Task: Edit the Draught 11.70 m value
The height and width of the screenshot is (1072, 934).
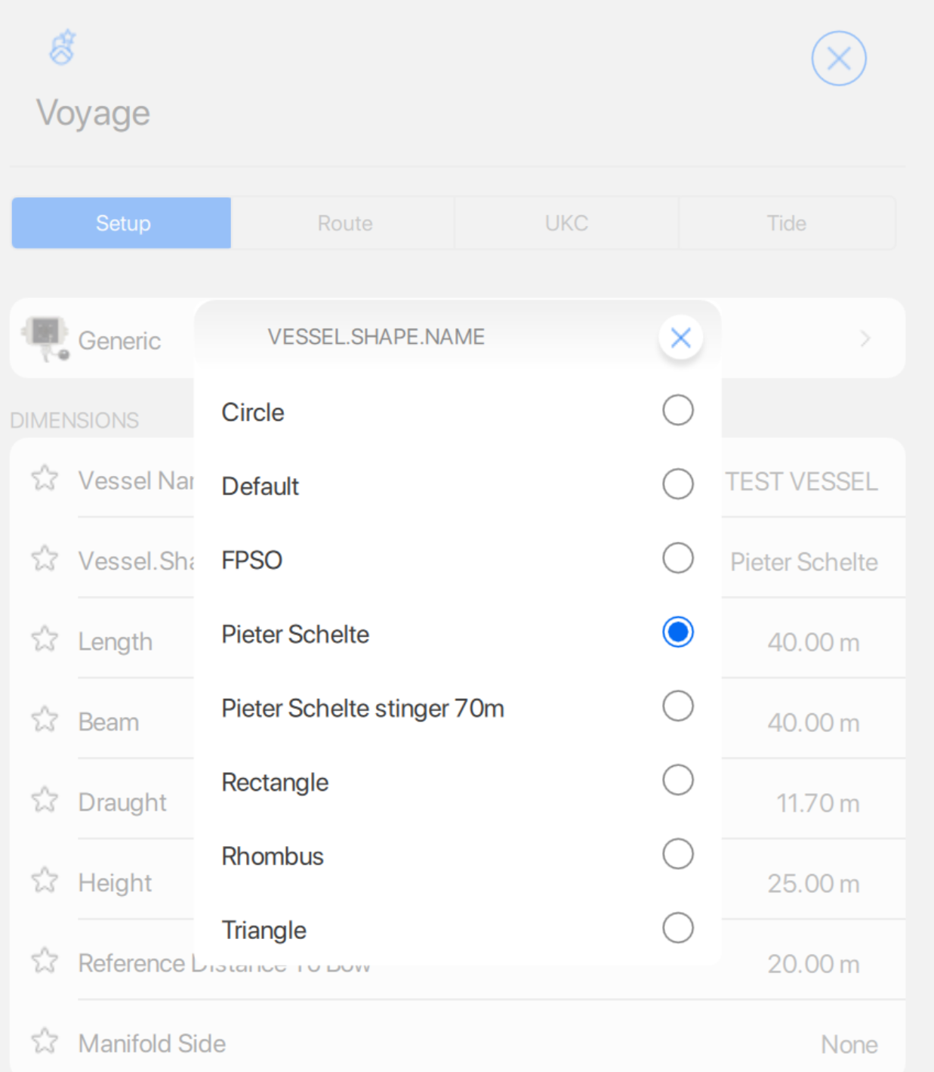Action: (x=817, y=803)
